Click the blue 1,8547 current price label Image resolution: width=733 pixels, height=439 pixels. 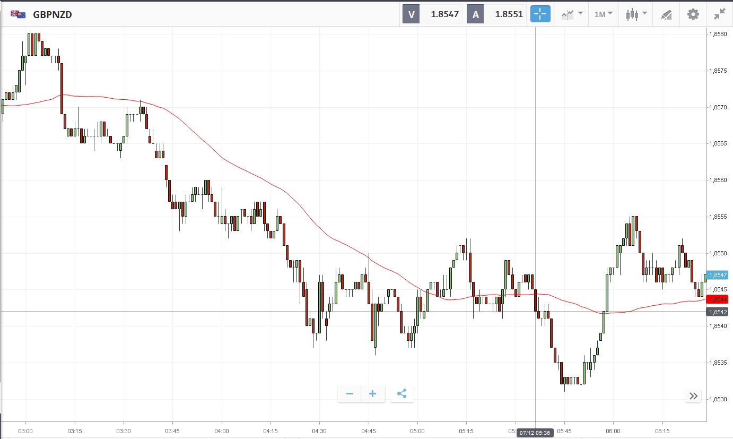(x=717, y=275)
